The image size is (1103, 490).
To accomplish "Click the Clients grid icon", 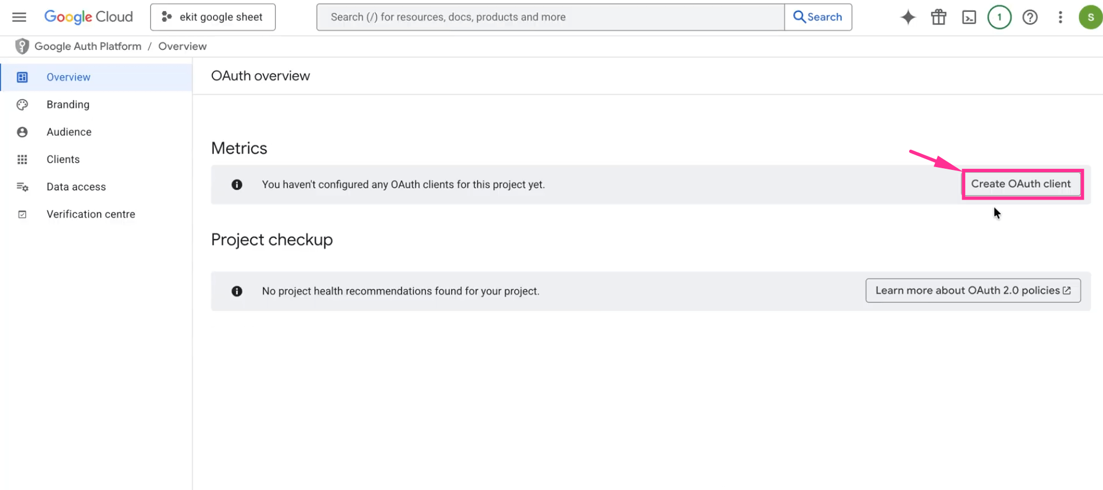I will 22,160.
